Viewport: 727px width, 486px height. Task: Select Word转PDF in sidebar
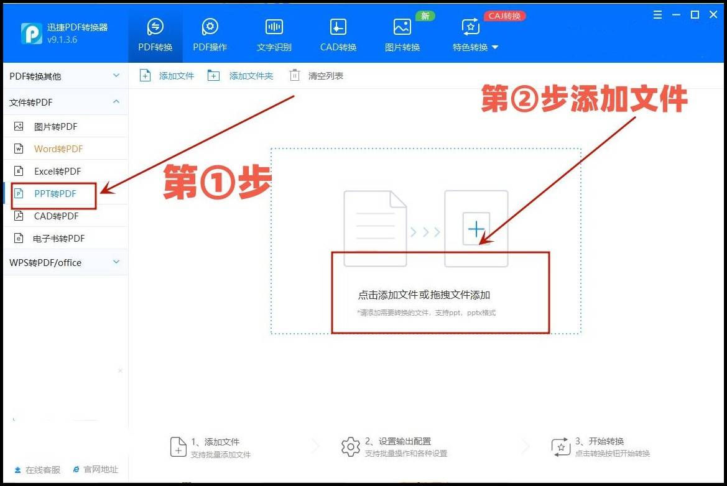(x=65, y=149)
